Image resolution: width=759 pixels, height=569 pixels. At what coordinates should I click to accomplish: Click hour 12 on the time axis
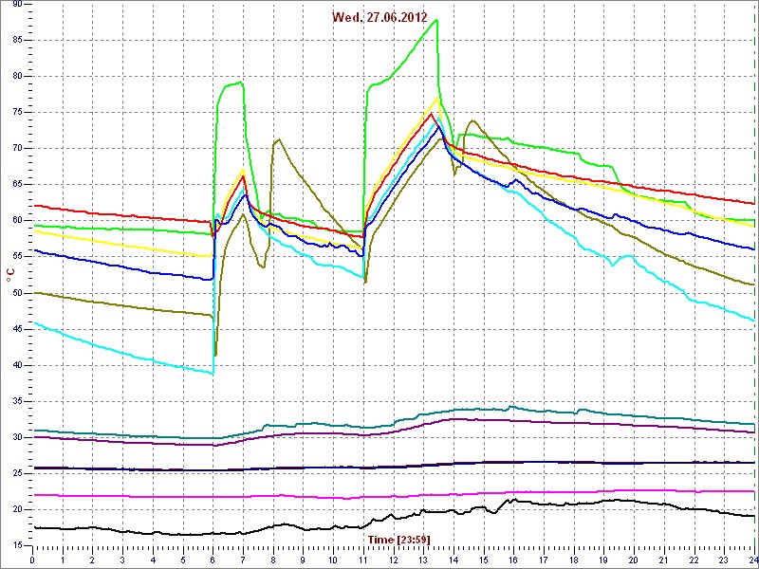(x=394, y=559)
